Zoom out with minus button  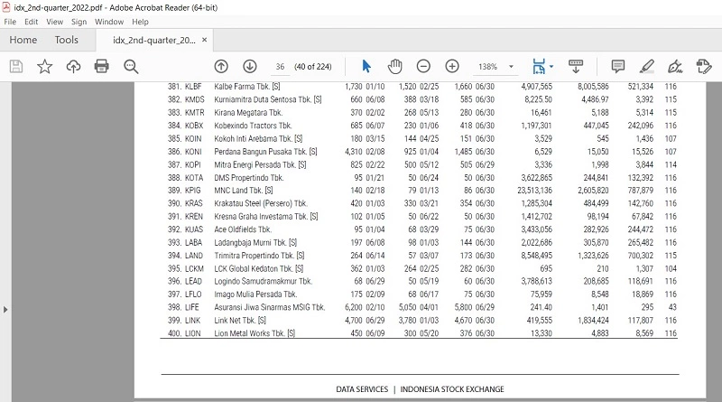coord(423,66)
